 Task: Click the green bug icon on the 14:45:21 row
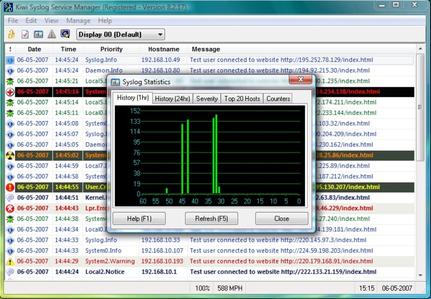[x=10, y=81]
